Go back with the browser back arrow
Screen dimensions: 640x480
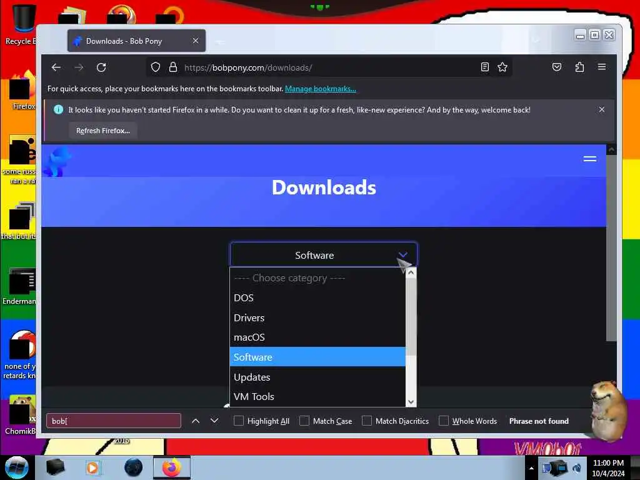(56, 67)
